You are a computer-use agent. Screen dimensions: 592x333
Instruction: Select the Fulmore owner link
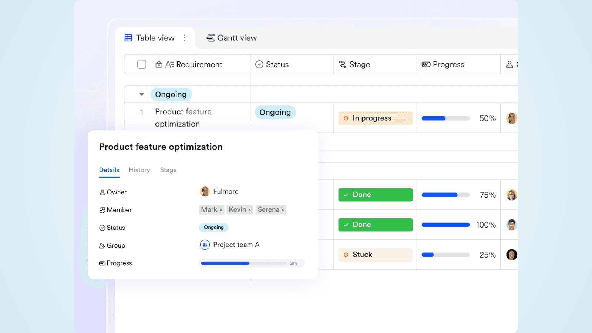pos(225,191)
